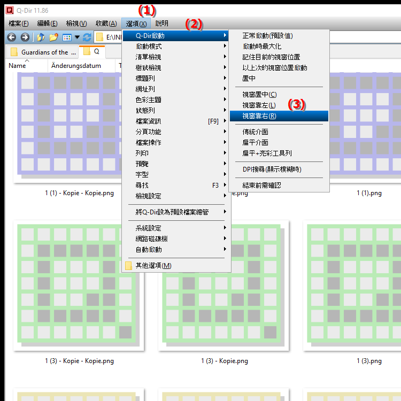401x401 pixels.
Task: Toggle 結束前需確認 option
Action: (279, 186)
